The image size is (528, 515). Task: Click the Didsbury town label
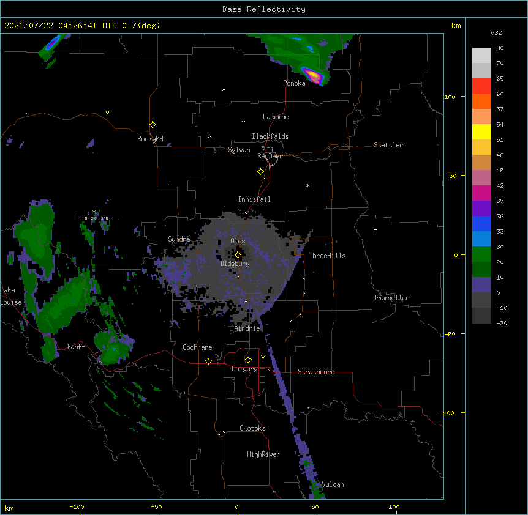coord(235,264)
